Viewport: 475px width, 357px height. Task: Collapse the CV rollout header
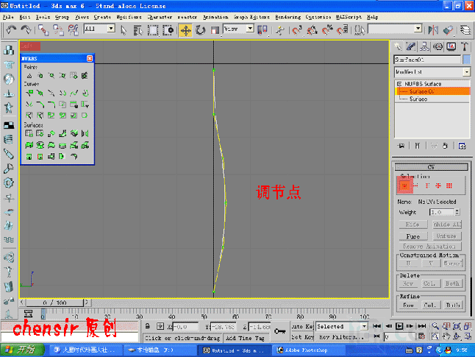tap(431, 167)
